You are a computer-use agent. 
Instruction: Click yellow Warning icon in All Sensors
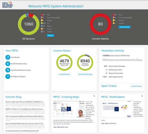[42, 20]
